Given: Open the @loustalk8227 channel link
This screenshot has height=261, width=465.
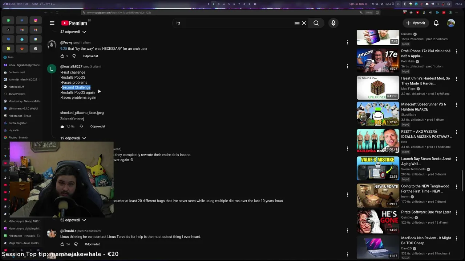Looking at the screenshot, I should (71, 67).
